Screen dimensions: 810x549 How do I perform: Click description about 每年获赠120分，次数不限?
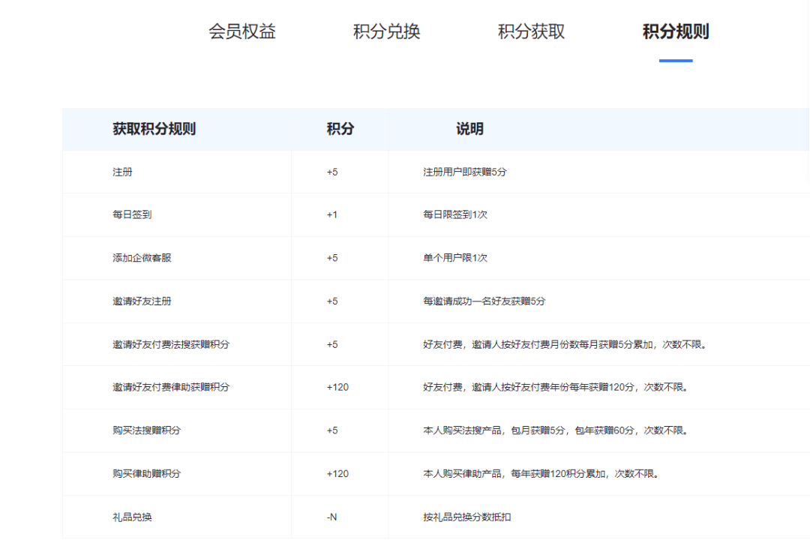[x=555, y=387]
